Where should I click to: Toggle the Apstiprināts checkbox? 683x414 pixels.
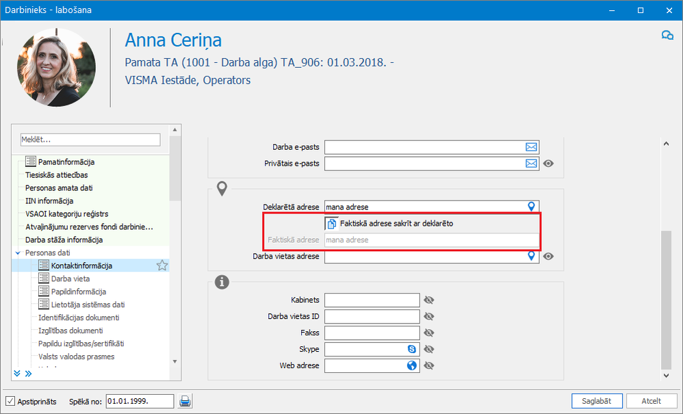click(x=10, y=401)
